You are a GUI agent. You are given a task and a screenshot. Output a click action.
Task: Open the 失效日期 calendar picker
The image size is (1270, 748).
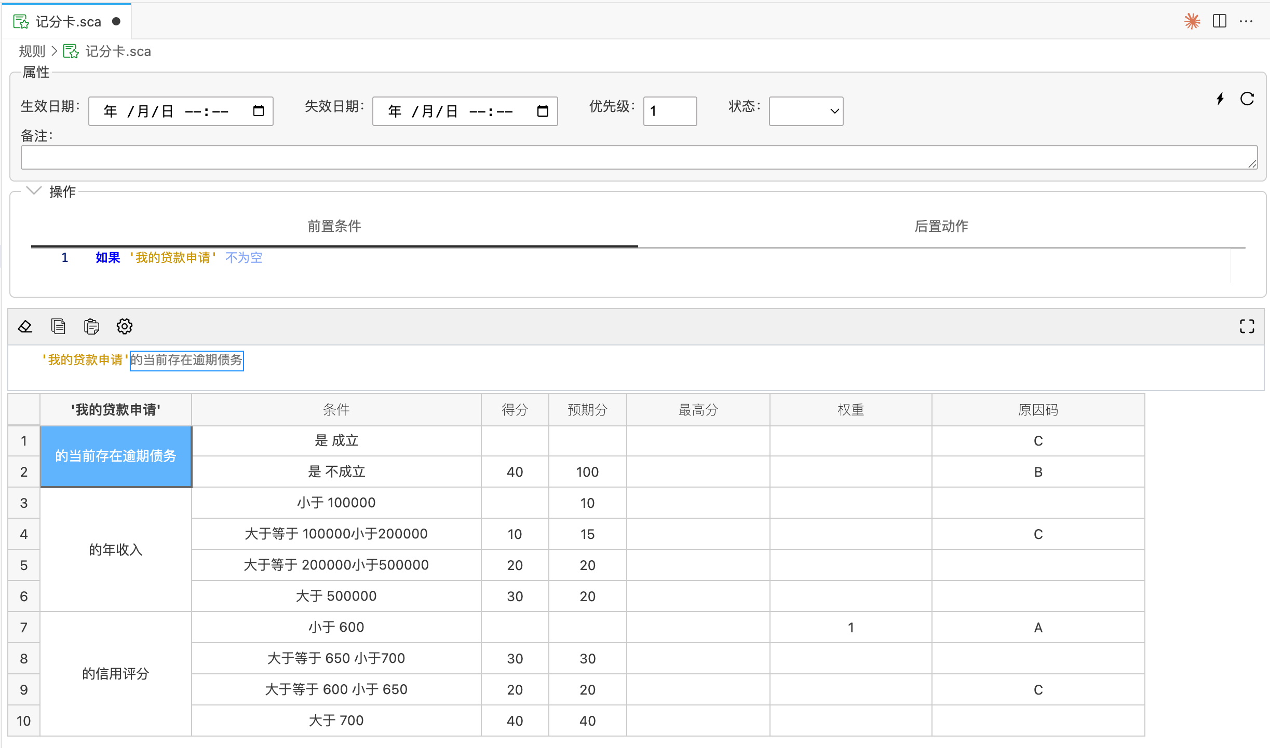point(543,111)
